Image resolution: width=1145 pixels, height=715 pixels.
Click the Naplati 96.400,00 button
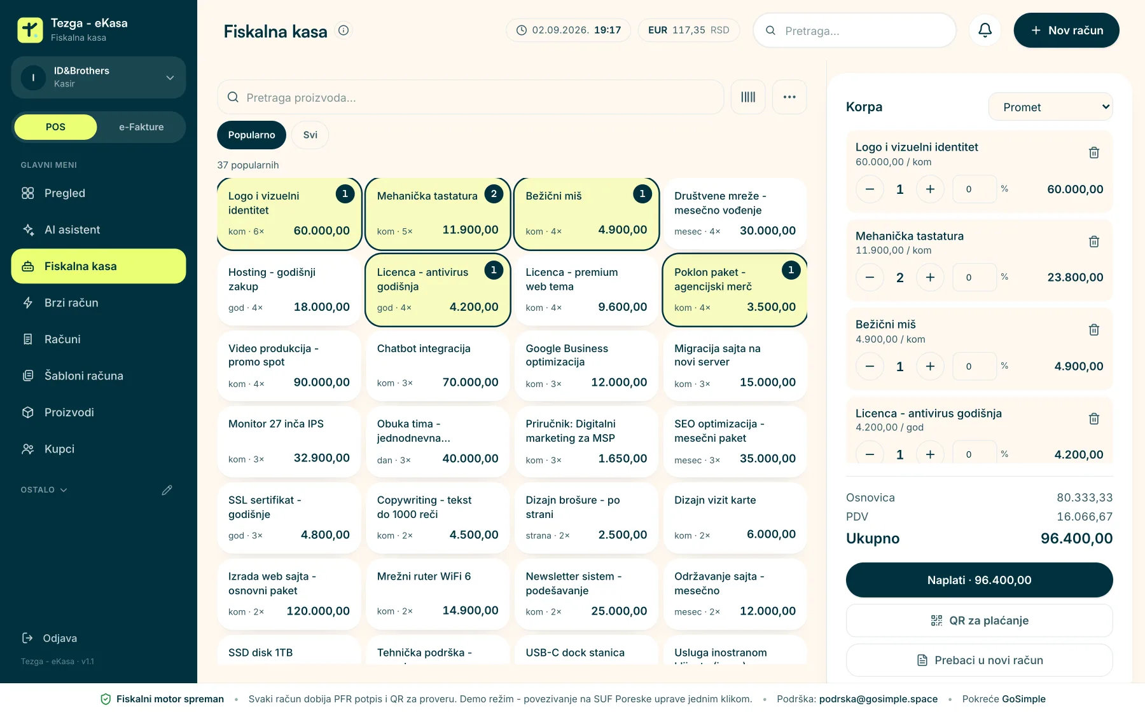click(x=979, y=580)
